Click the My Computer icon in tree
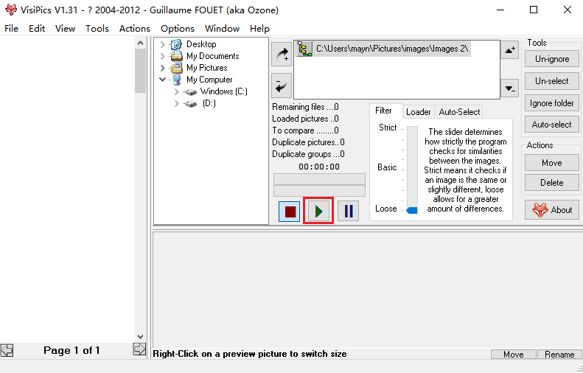 click(176, 80)
